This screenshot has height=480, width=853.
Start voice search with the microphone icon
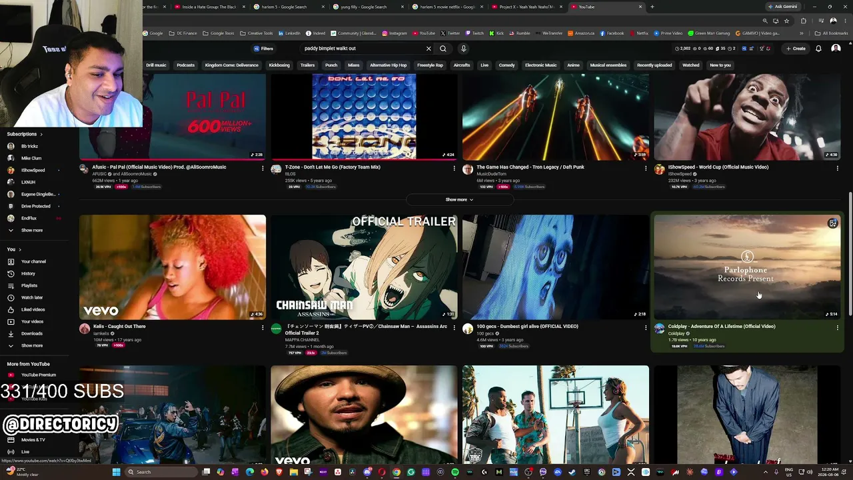[x=464, y=49]
